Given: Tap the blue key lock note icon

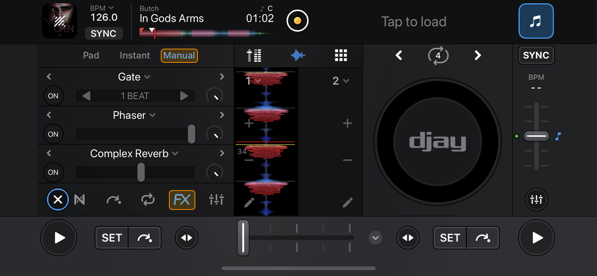Looking at the screenshot, I should (558, 136).
